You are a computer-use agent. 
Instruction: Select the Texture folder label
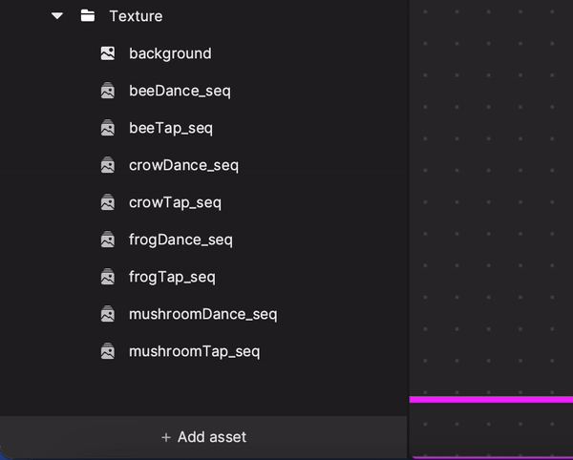click(x=136, y=16)
